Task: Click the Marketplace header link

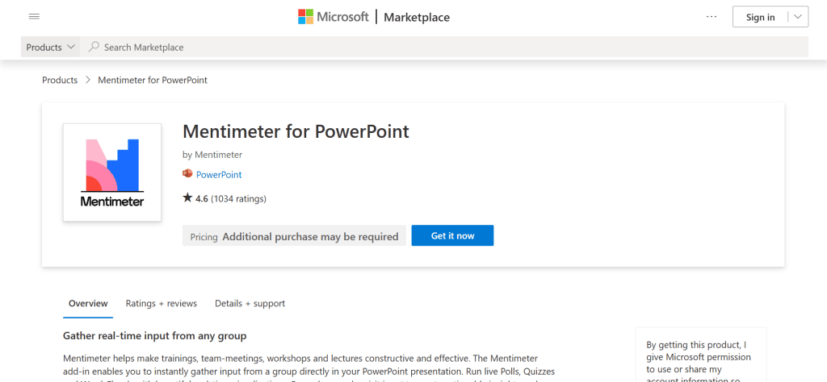Action: 417,17
